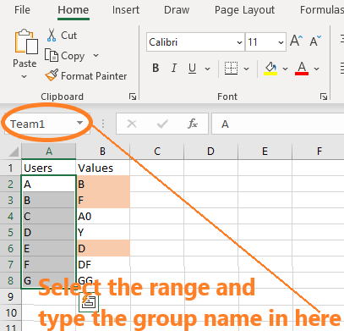Apply borders with the Borders icon
The height and width of the screenshot is (331, 344).
(231, 69)
